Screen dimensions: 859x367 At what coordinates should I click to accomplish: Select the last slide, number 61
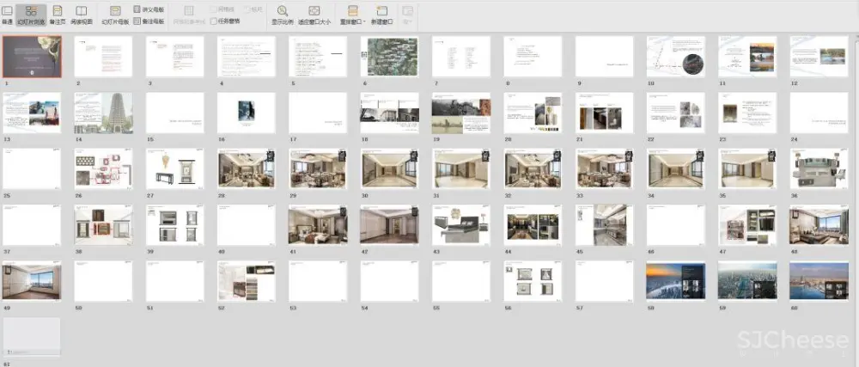tap(32, 337)
